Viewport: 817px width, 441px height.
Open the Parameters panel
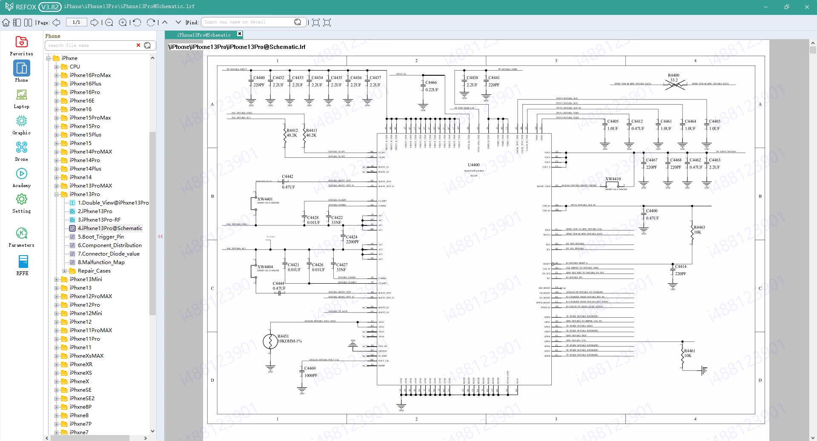pos(21,235)
